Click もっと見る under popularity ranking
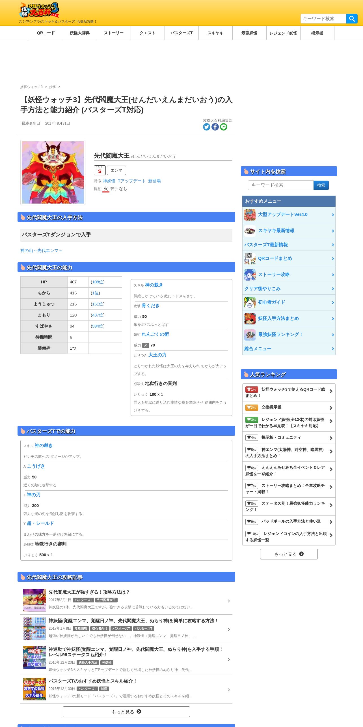363x727 pixels. [x=289, y=554]
